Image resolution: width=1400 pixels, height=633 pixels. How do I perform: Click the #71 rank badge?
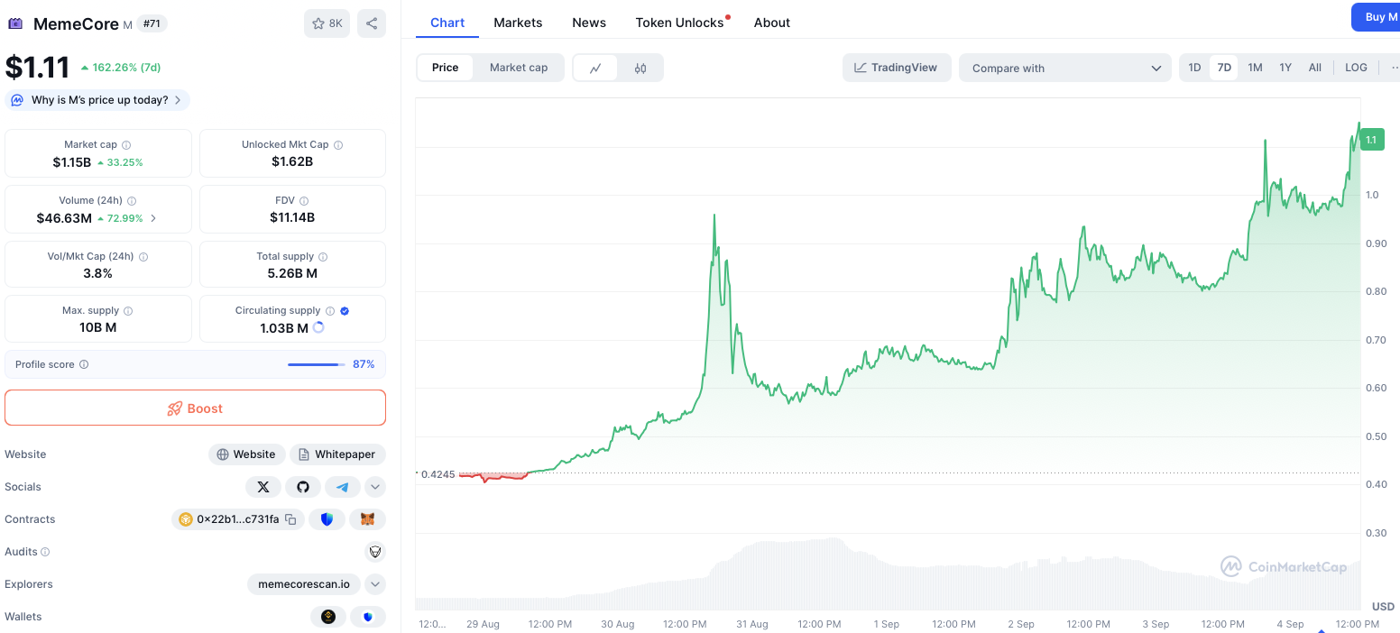point(152,23)
